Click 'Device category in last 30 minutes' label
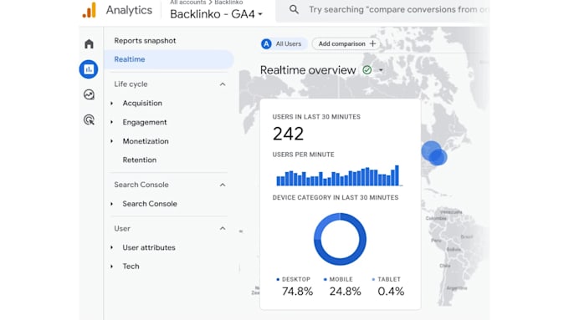 (336, 197)
